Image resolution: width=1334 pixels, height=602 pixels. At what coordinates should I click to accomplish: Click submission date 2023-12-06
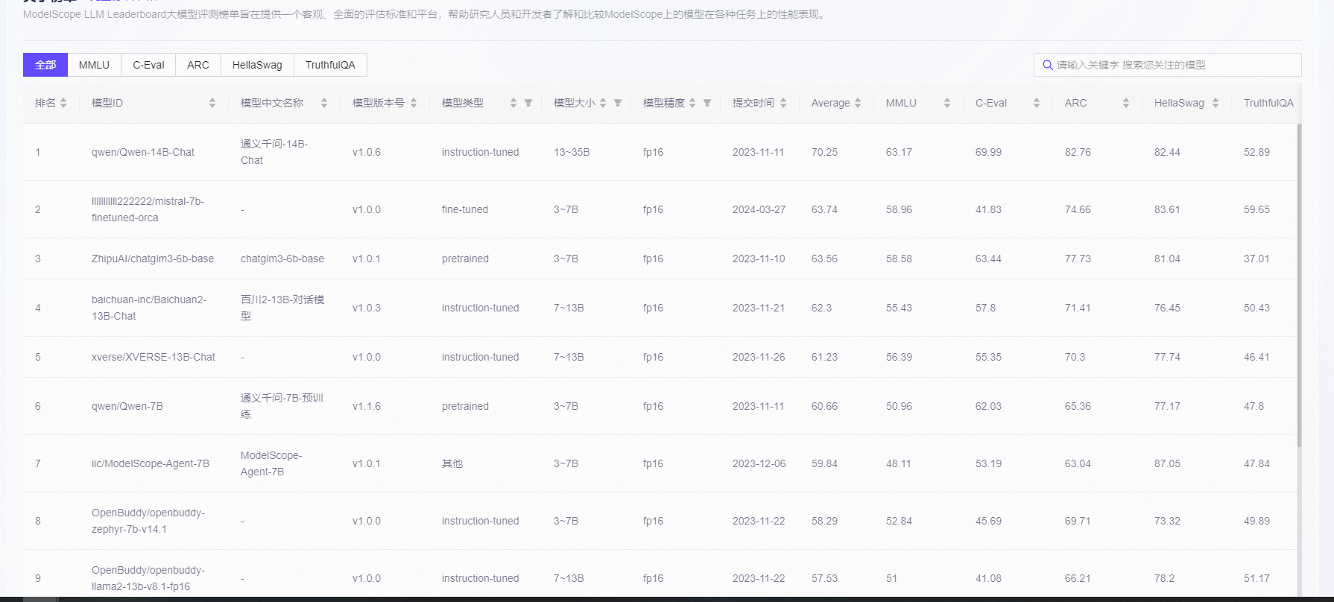tap(759, 463)
